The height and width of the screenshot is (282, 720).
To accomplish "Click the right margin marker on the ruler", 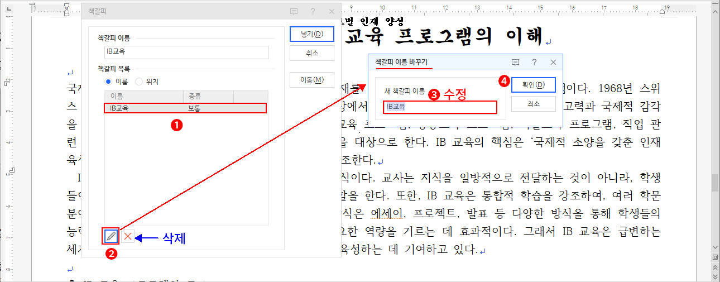I will 663,10.
